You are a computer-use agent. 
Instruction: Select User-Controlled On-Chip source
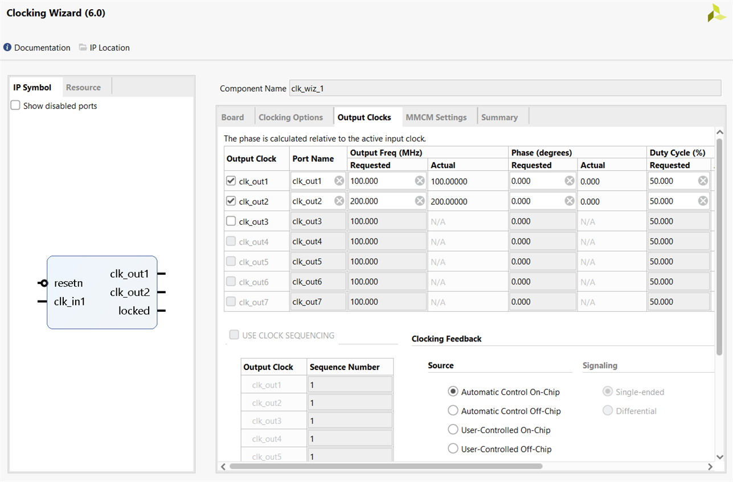click(453, 430)
